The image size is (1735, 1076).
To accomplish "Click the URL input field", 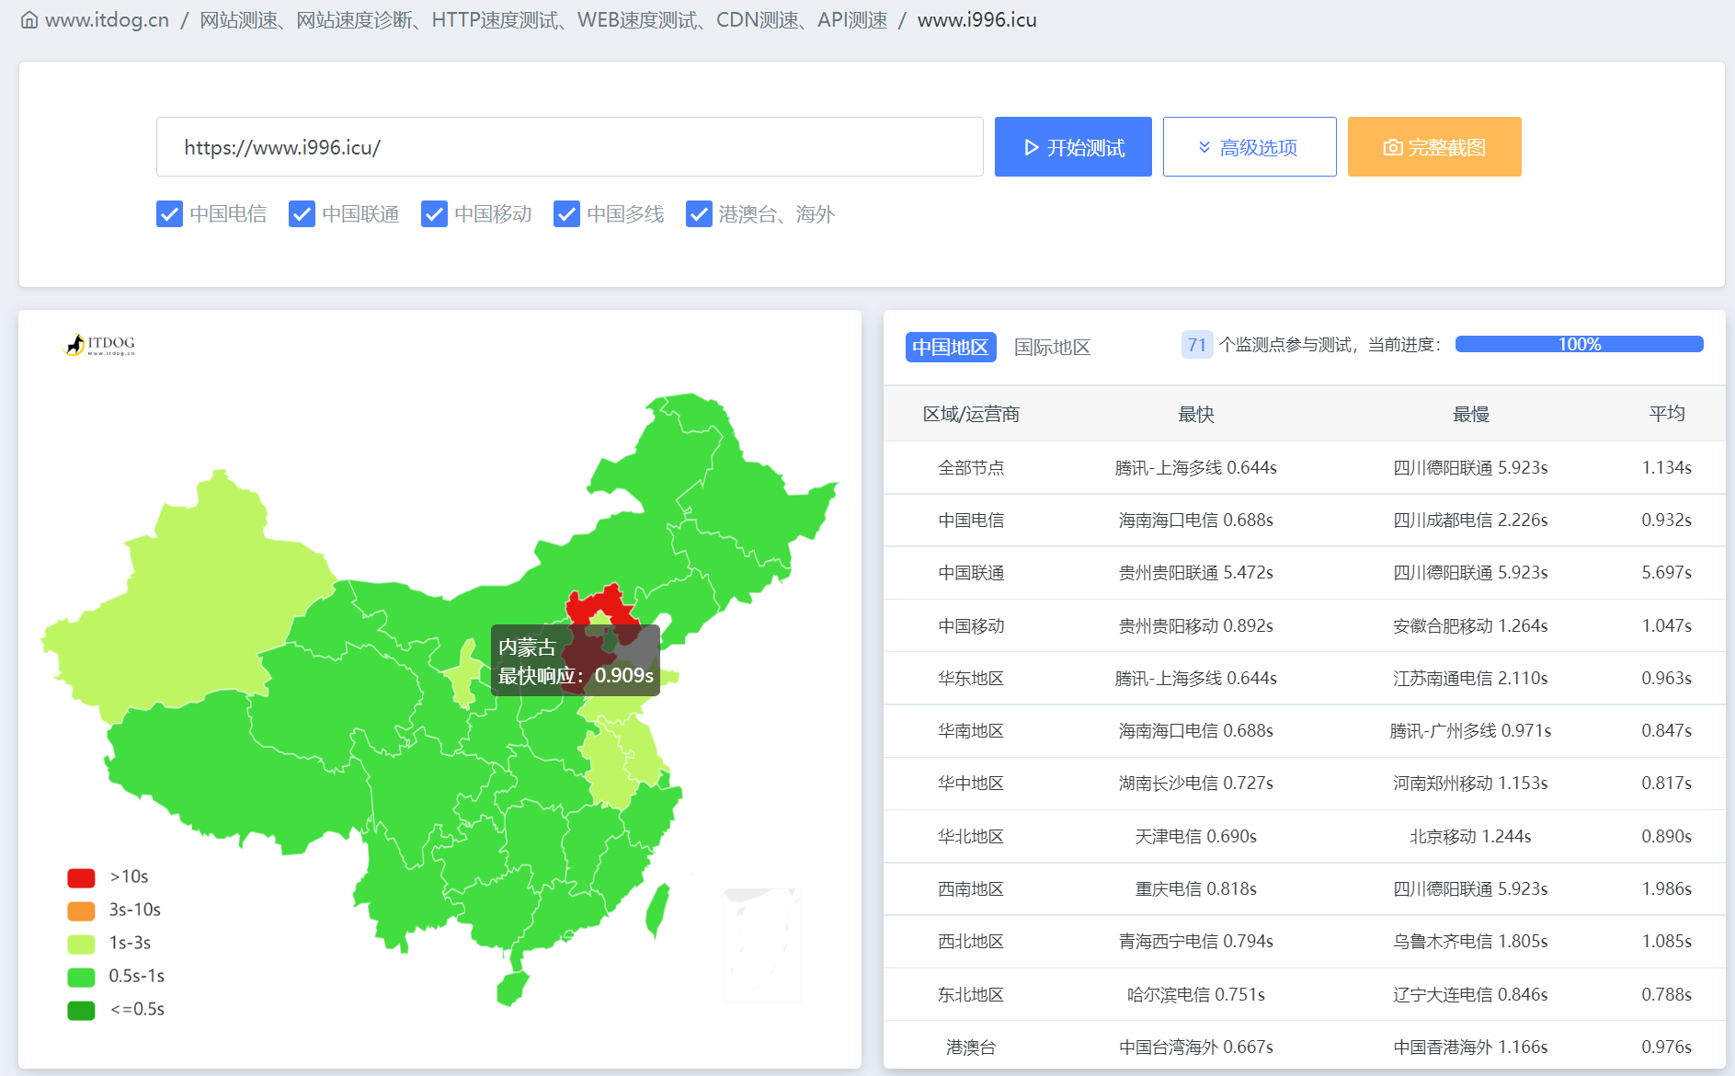I will click(569, 147).
